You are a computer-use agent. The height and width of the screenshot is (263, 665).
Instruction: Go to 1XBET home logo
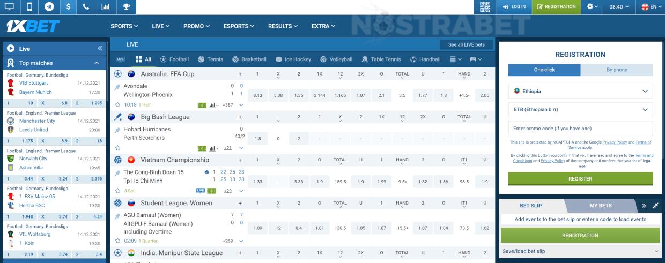pyautogui.click(x=33, y=26)
